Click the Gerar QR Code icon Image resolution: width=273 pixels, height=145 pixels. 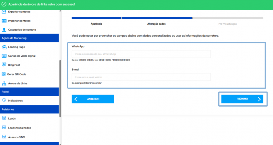[4, 74]
